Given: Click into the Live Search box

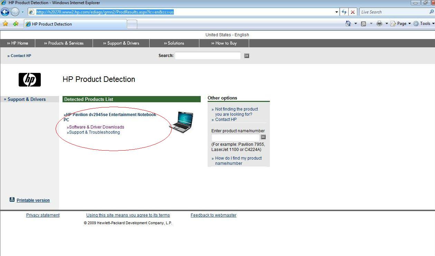Looking at the screenshot, I should (394, 12).
